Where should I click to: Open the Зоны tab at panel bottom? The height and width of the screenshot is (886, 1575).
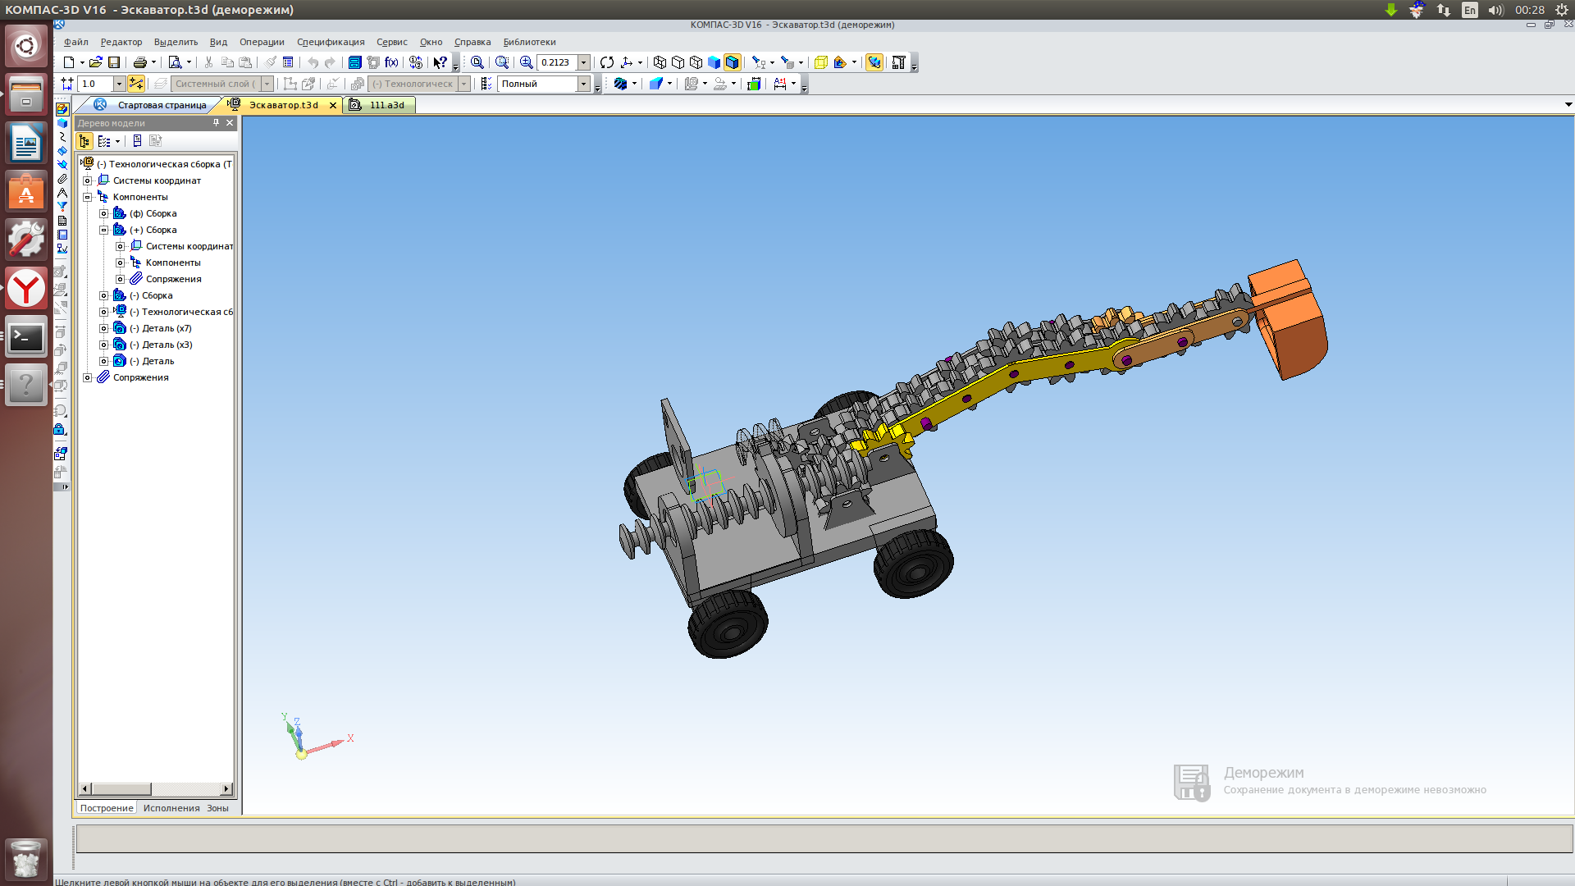[217, 808]
